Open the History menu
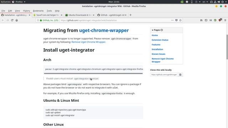Viewport: 228px width, 128px height. point(26,11)
